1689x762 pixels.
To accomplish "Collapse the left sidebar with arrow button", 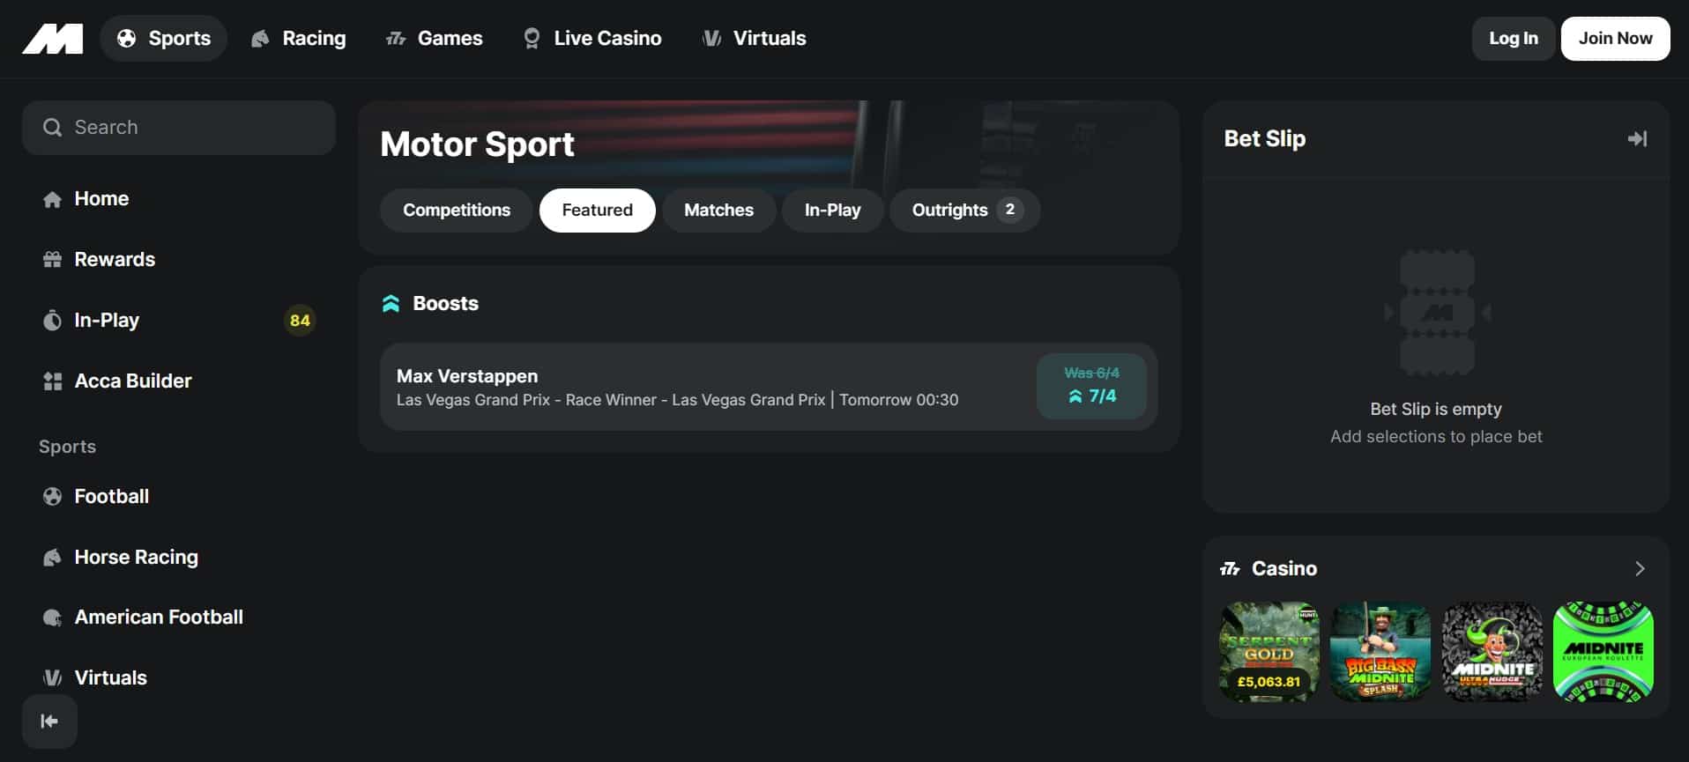I will (49, 721).
